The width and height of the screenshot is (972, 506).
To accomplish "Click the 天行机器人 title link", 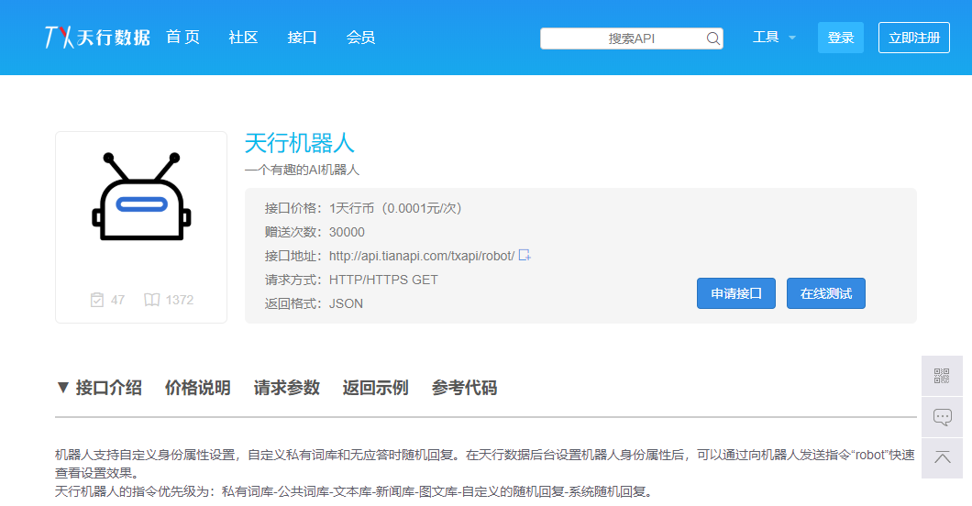I will coord(300,144).
